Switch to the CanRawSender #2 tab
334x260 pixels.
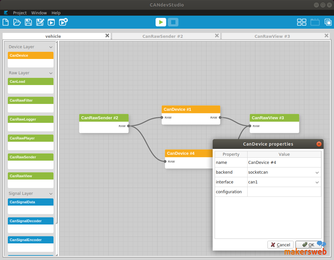point(162,36)
